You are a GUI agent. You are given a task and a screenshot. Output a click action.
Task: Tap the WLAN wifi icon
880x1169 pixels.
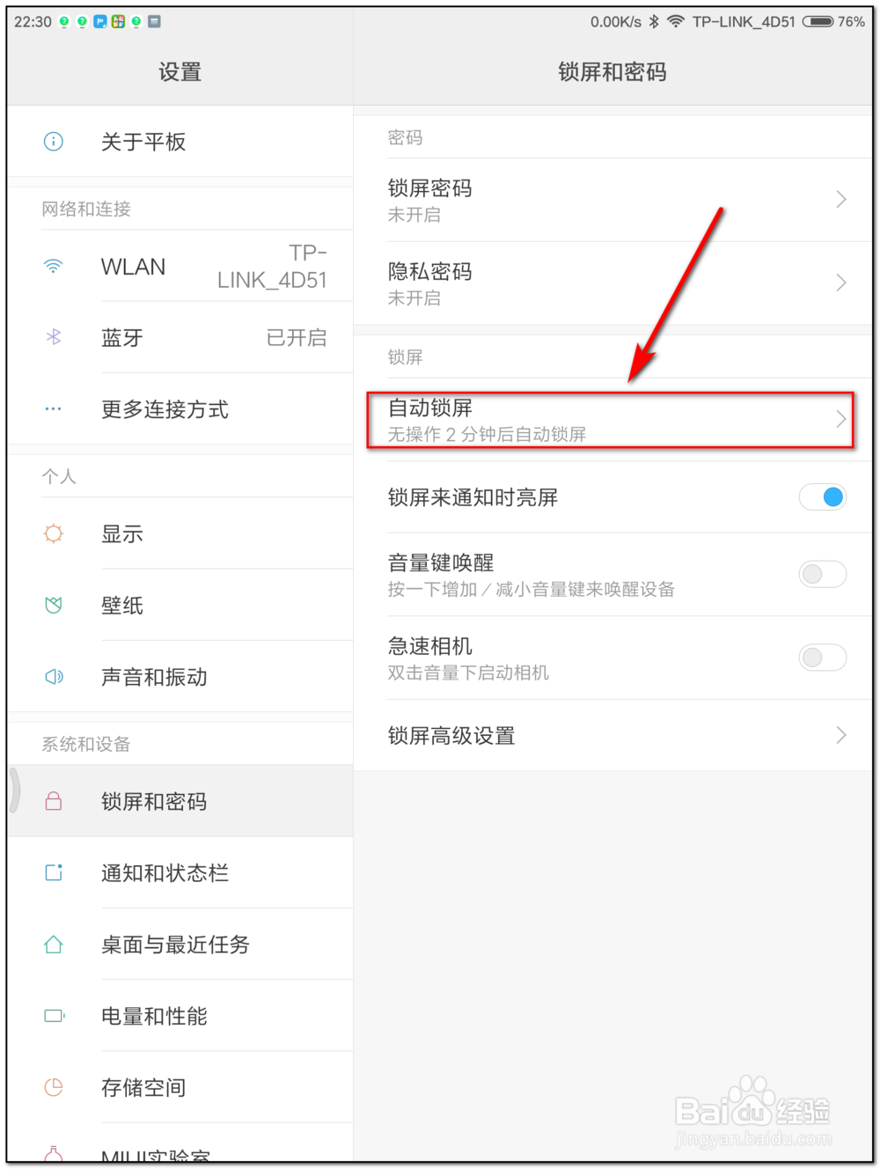click(54, 267)
